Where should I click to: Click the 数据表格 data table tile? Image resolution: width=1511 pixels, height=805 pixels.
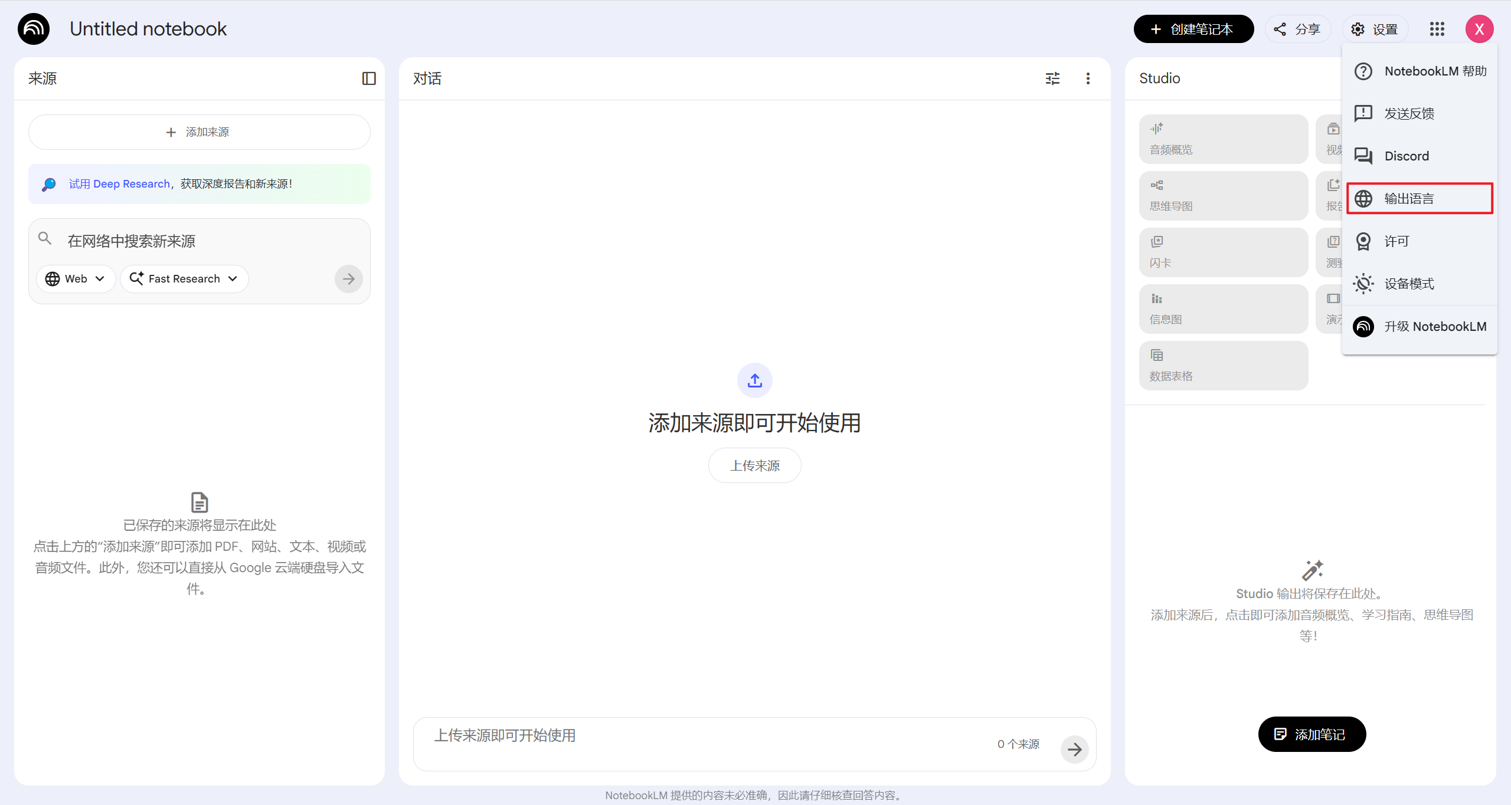[x=1223, y=366]
